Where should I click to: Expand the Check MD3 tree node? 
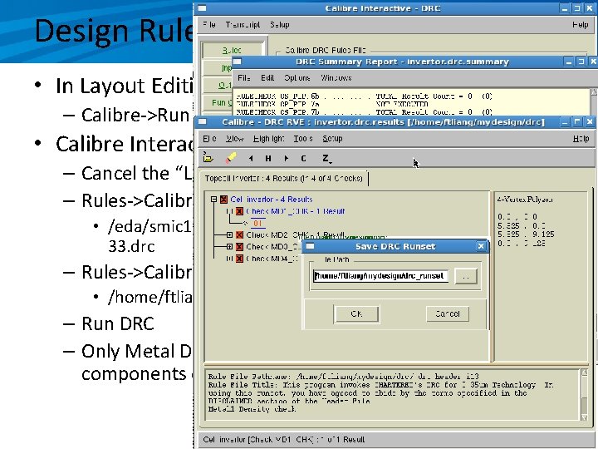229,247
